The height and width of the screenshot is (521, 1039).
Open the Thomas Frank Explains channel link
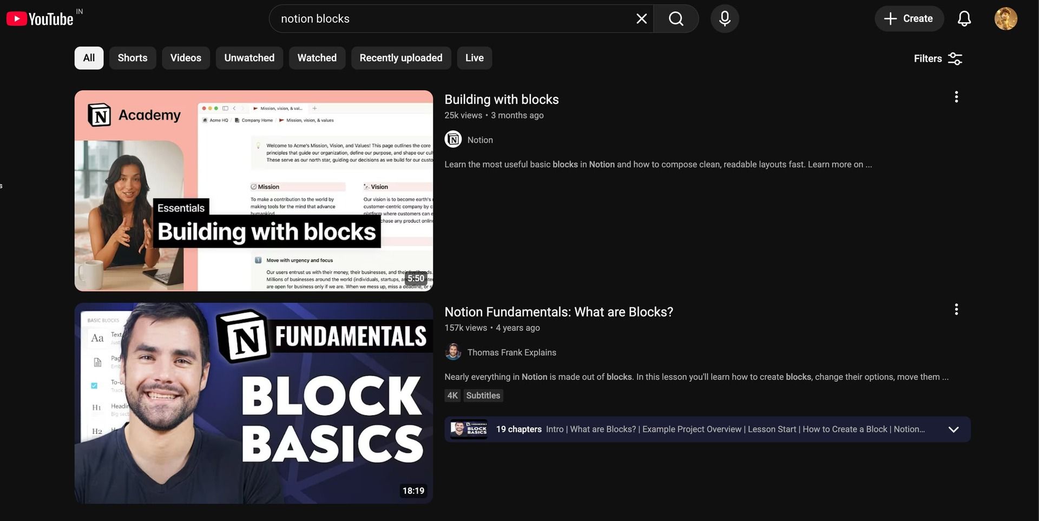click(512, 353)
